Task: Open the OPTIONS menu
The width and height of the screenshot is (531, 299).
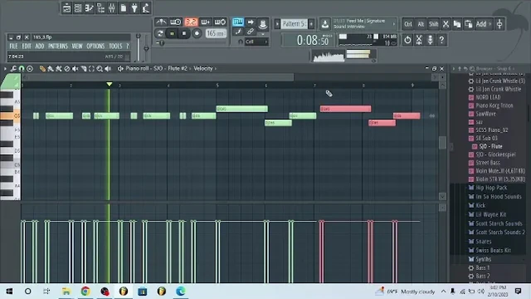Action: pos(95,46)
